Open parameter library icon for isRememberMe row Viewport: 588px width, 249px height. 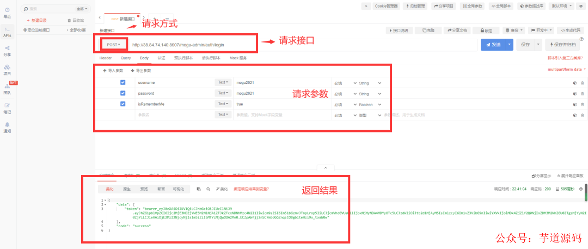tap(574, 104)
